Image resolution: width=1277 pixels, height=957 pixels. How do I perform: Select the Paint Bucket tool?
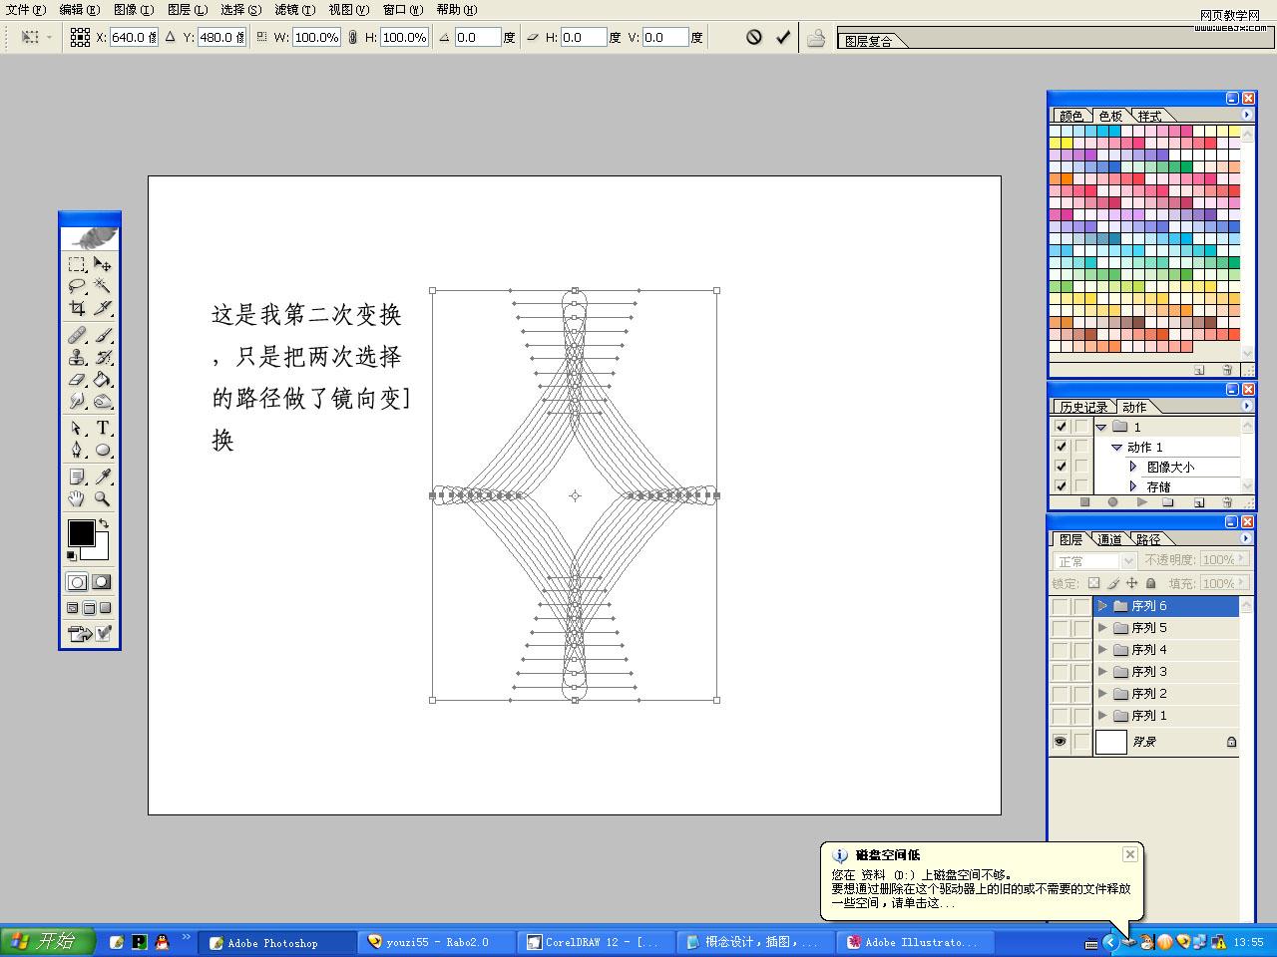(x=103, y=380)
